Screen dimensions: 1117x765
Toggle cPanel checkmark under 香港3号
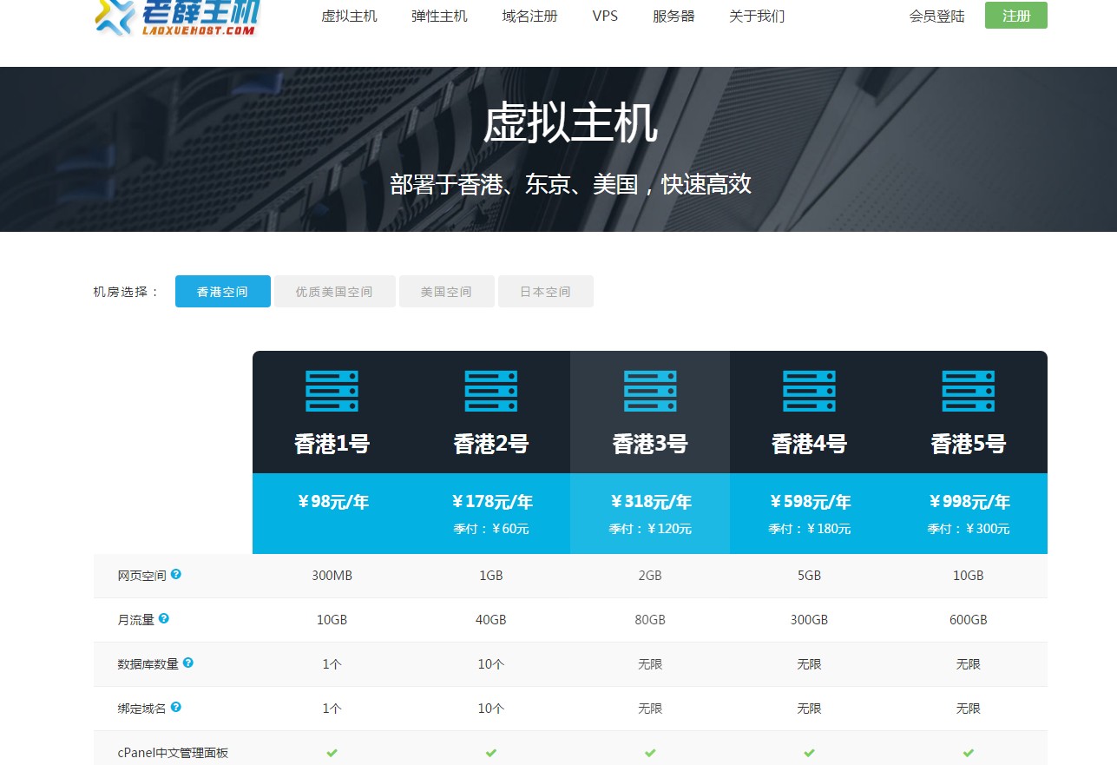pyautogui.click(x=649, y=752)
